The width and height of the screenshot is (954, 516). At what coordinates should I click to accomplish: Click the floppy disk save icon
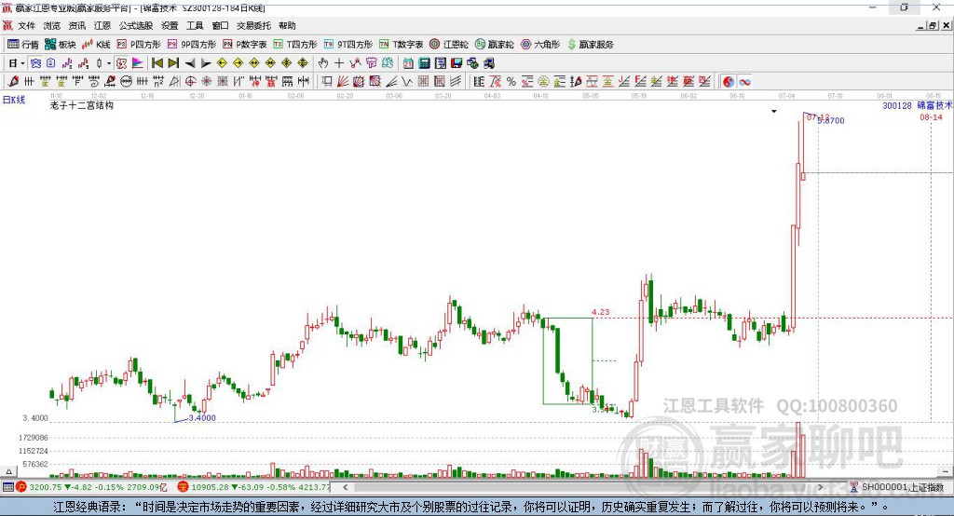click(457, 63)
